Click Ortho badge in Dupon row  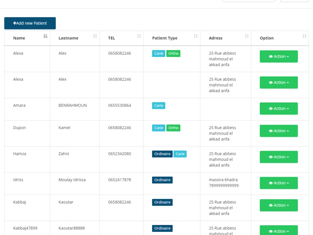(173, 128)
